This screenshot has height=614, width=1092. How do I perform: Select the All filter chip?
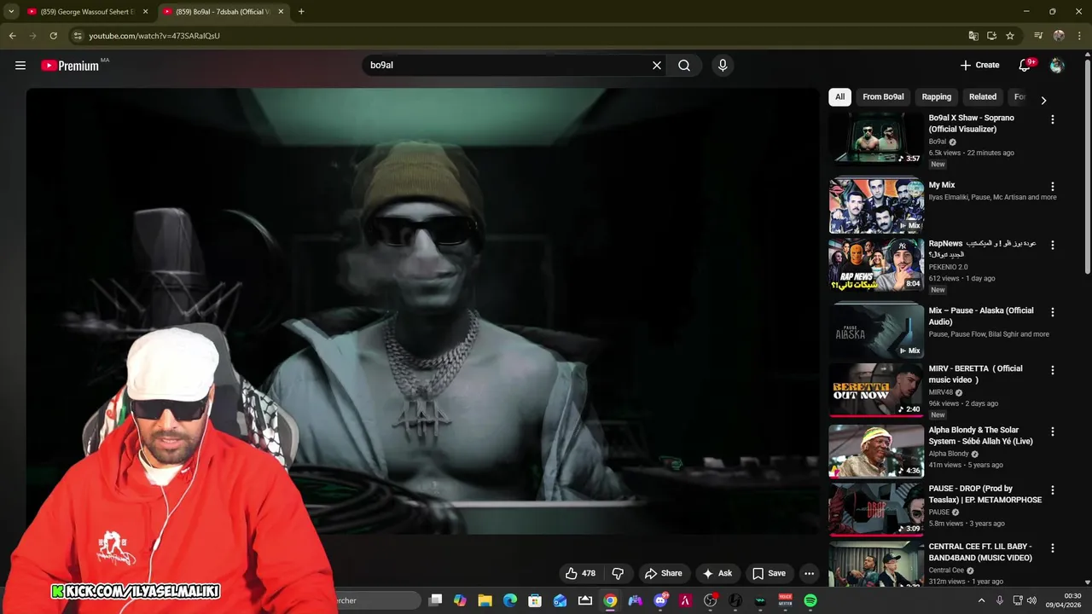pyautogui.click(x=839, y=97)
